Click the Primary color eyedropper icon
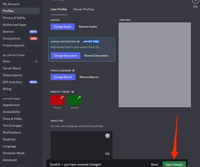This screenshot has height=167, width=200. point(62,97)
